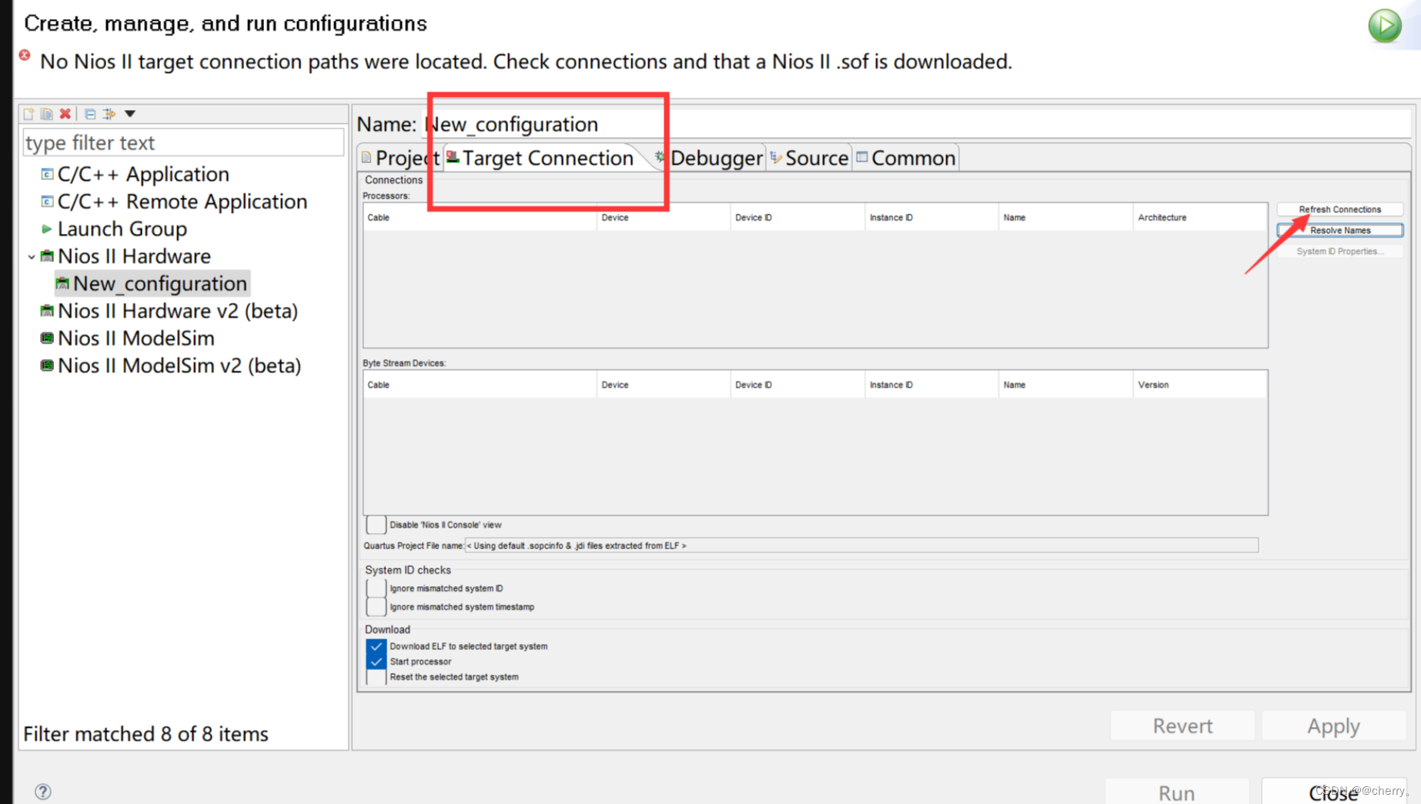Select Nios II ModelSim entry
The width and height of the screenshot is (1421, 804).
pos(136,339)
